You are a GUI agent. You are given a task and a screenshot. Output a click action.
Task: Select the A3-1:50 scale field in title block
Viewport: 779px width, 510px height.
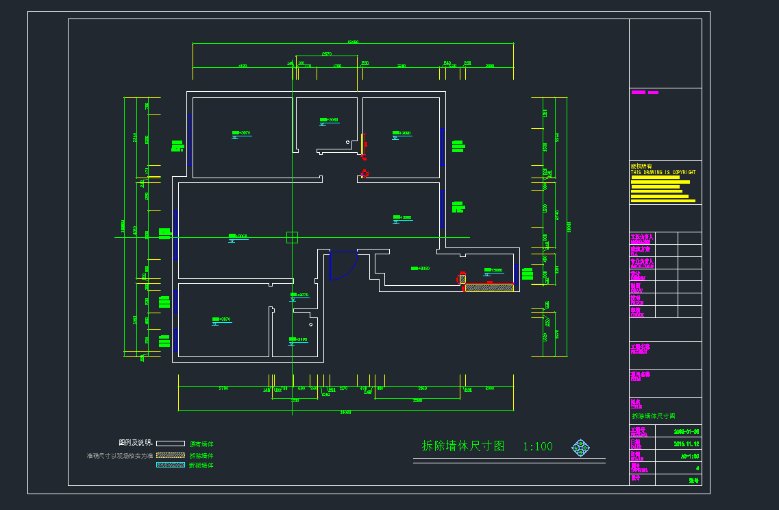pos(689,456)
